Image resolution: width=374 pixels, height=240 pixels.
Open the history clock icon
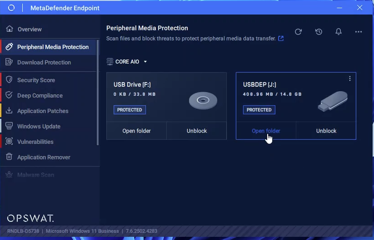pyautogui.click(x=319, y=32)
